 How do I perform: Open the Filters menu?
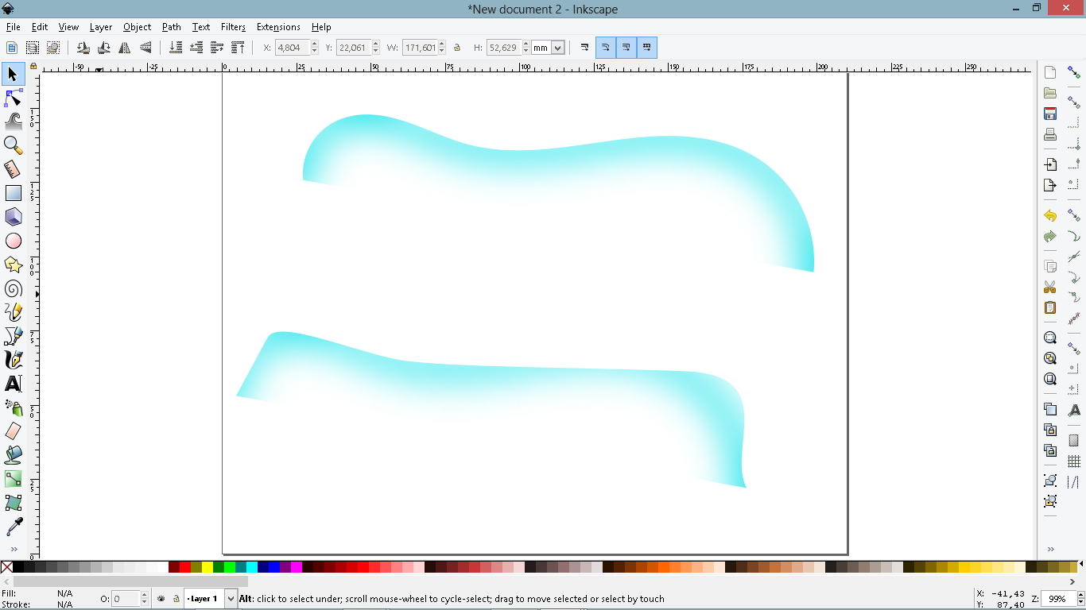233,27
